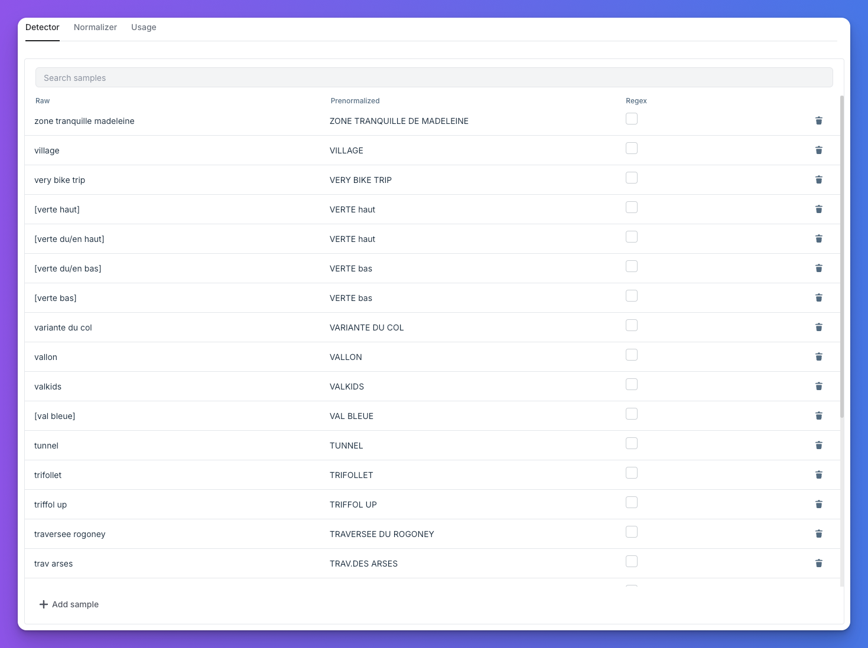Click trash icon for 'tunnel' row
Image resolution: width=868 pixels, height=648 pixels.
click(x=819, y=445)
